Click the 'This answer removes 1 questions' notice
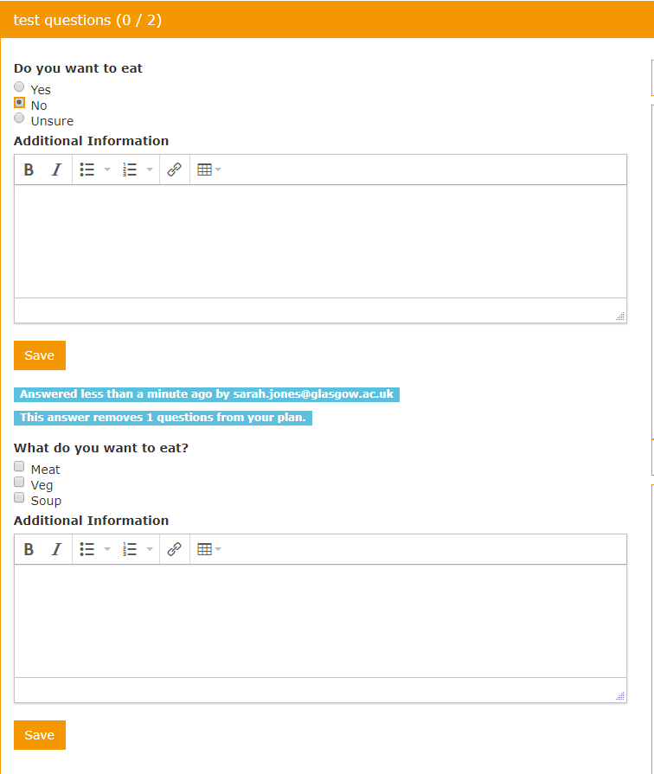The image size is (654, 774). pyautogui.click(x=163, y=418)
